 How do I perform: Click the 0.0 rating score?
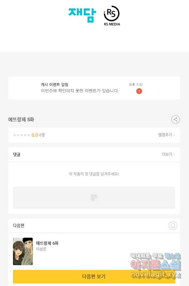[35, 135]
